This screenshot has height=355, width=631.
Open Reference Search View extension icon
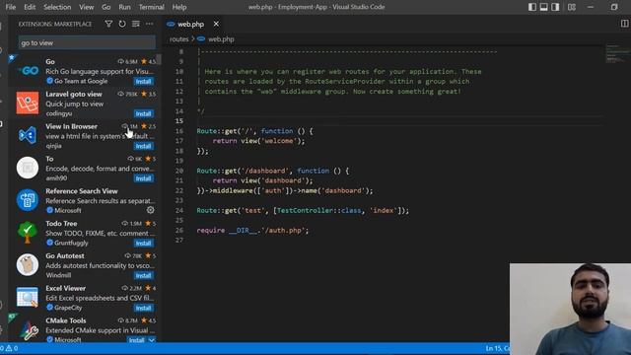28,199
